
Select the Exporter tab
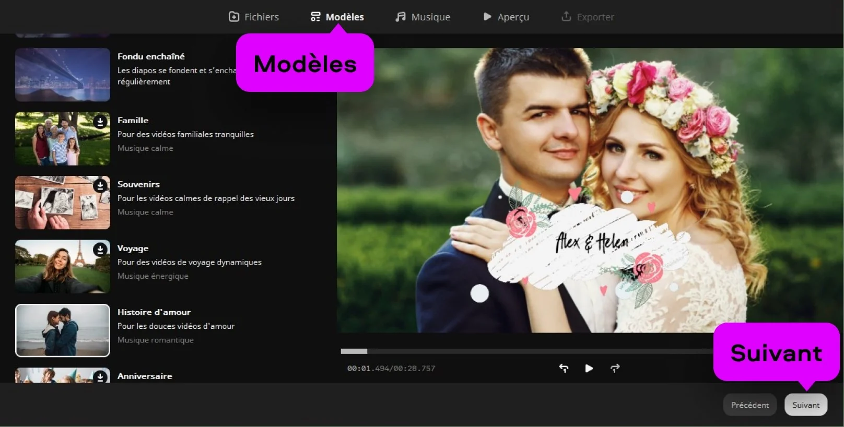click(x=588, y=17)
